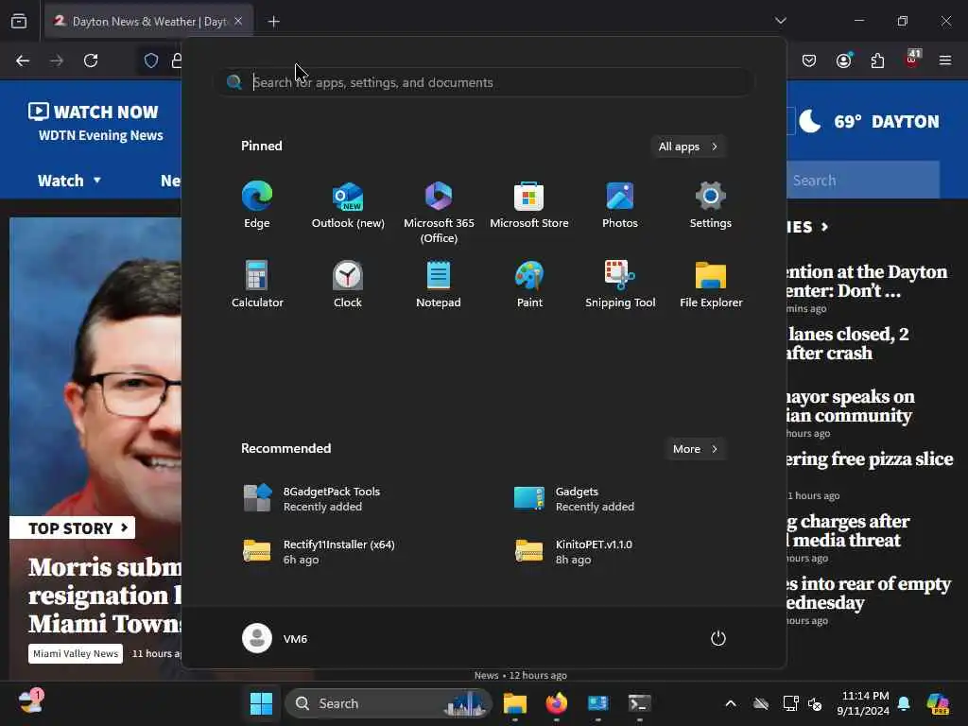Select the Dayton News & Weather tab
Screen dimensions: 968x726
148,22
